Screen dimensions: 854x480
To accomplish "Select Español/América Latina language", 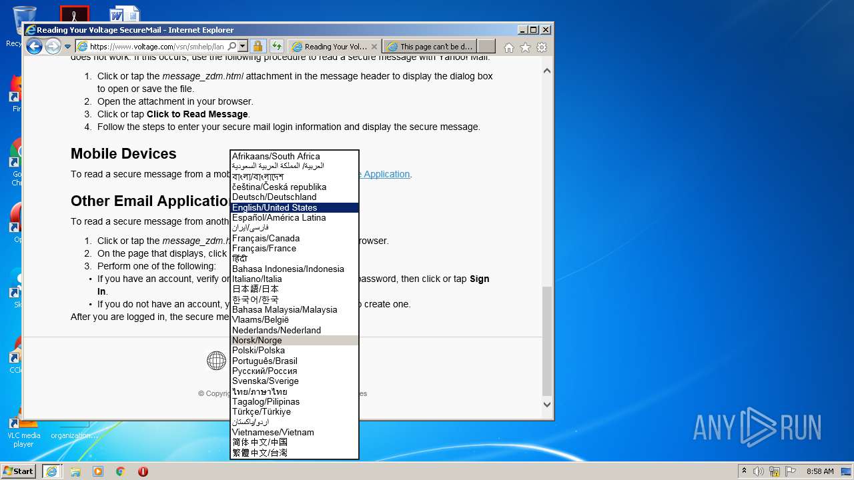I will pos(294,217).
